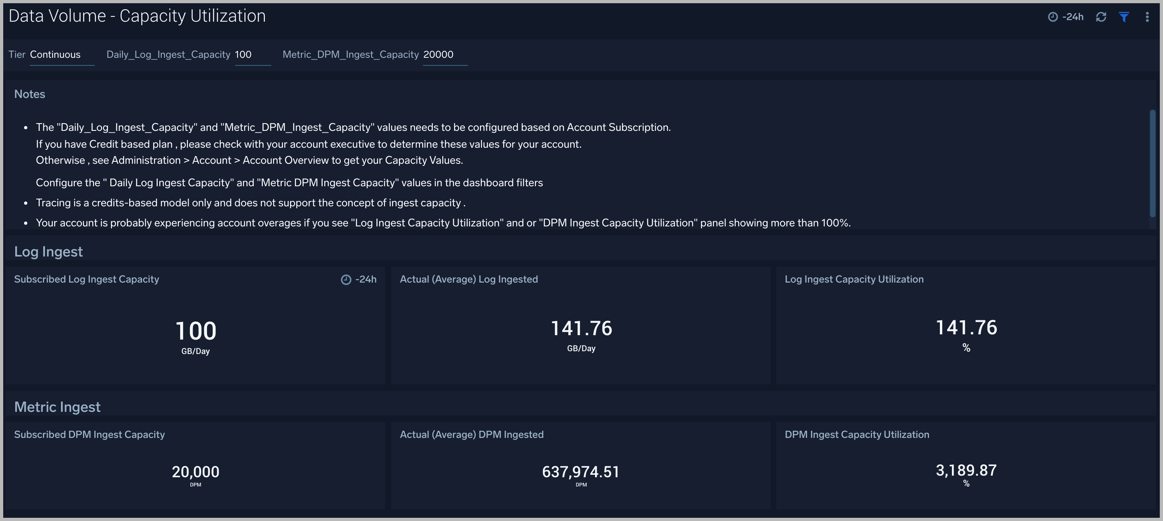Open the Tier dropdown showing Continuous
This screenshot has width=1163, height=521.
(x=55, y=55)
